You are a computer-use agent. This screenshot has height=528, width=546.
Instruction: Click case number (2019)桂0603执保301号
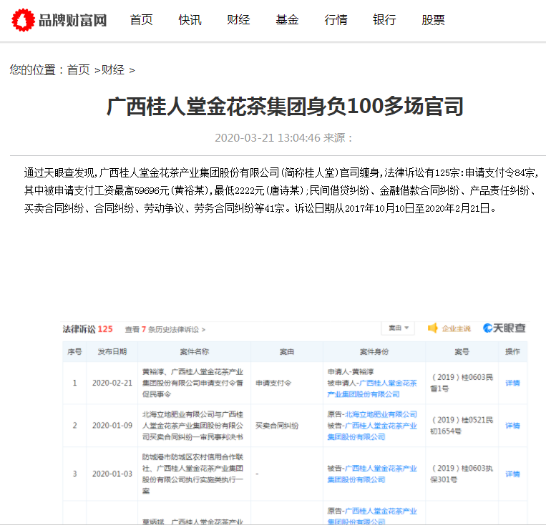click(462, 474)
